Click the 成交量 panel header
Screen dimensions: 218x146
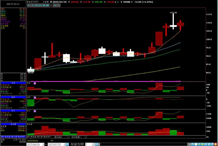pyautogui.click(x=13, y=124)
